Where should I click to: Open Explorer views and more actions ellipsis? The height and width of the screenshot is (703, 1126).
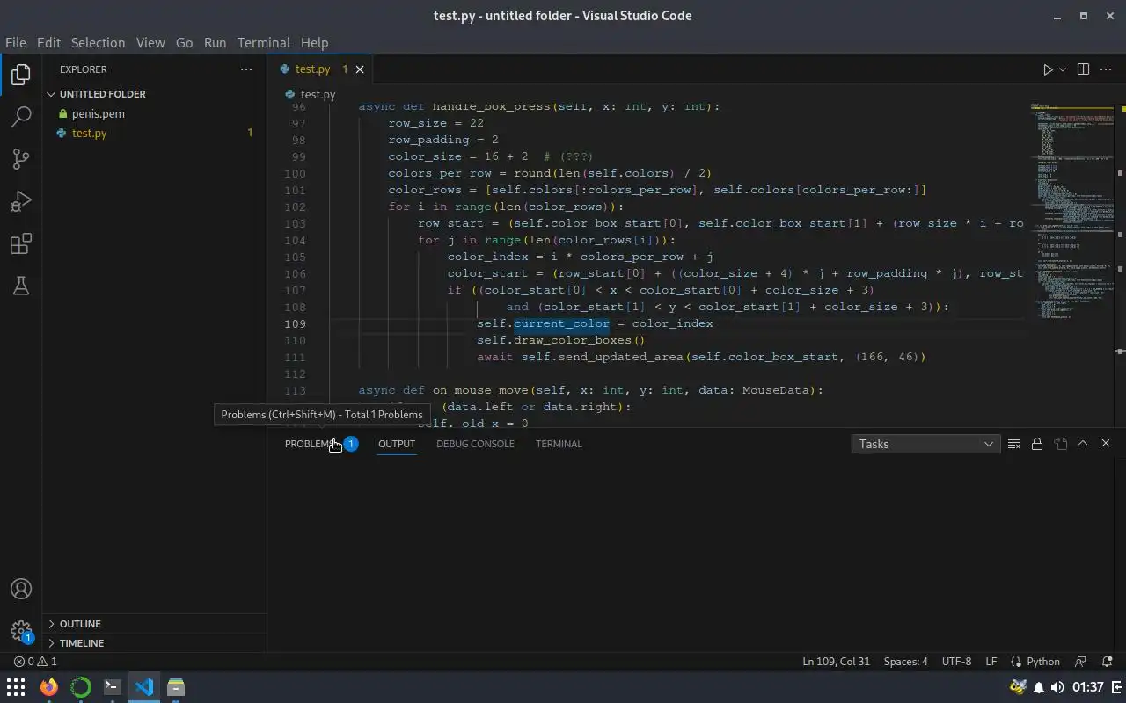[x=246, y=69]
